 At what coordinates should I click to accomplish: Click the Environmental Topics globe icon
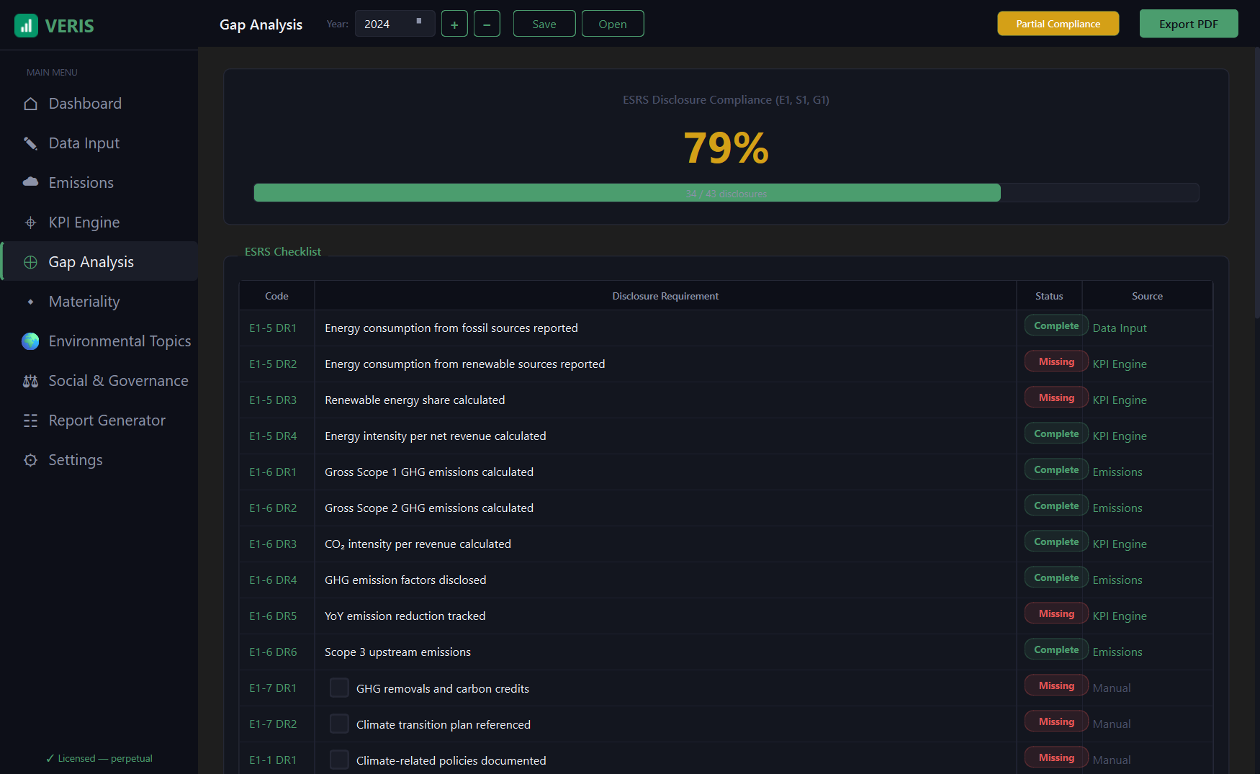[x=30, y=341]
